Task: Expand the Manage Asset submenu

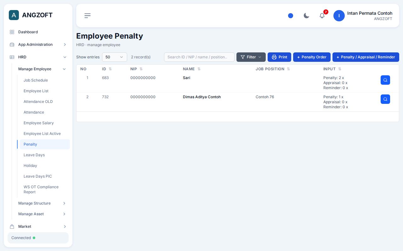Action: [x=42, y=214]
